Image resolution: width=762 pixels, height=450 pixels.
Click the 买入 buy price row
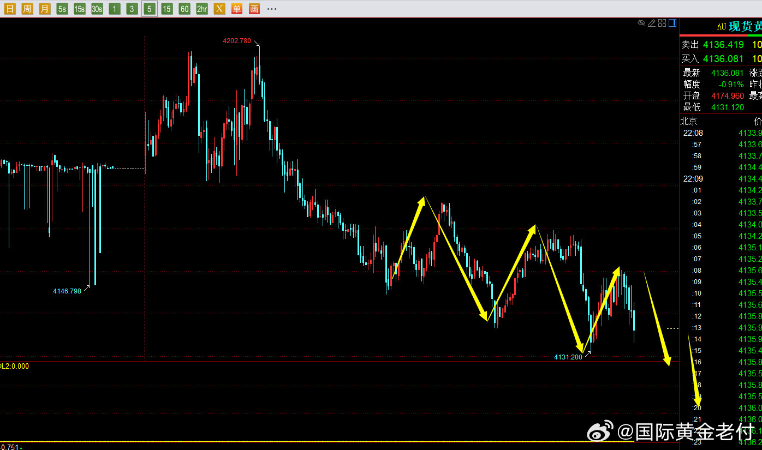click(x=721, y=59)
